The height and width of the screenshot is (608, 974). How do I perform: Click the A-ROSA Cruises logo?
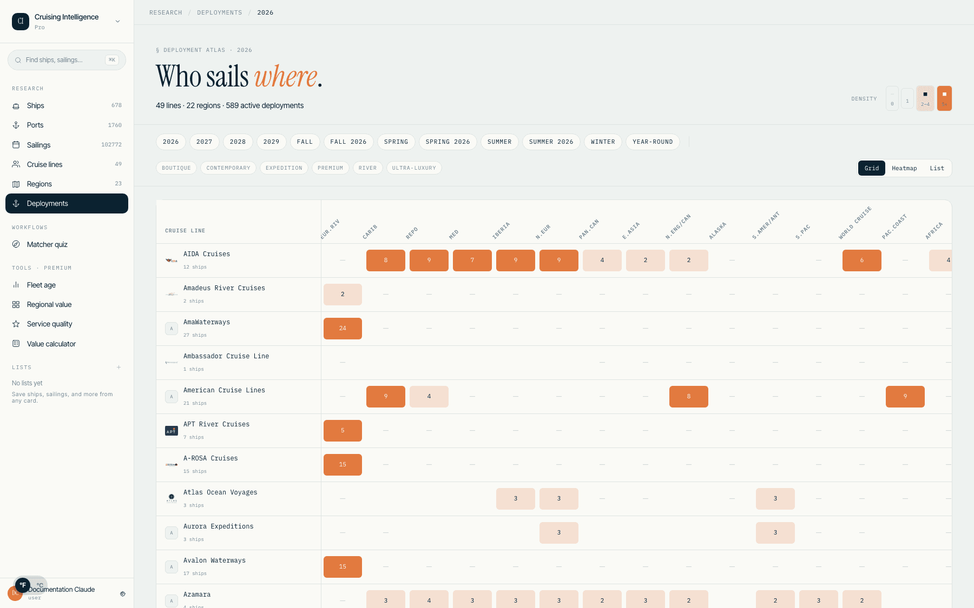[172, 465]
